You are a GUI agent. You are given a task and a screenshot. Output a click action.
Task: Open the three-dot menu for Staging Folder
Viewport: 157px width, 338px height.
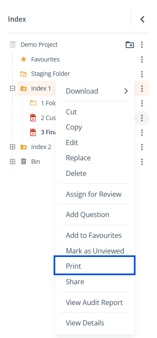tap(142, 74)
